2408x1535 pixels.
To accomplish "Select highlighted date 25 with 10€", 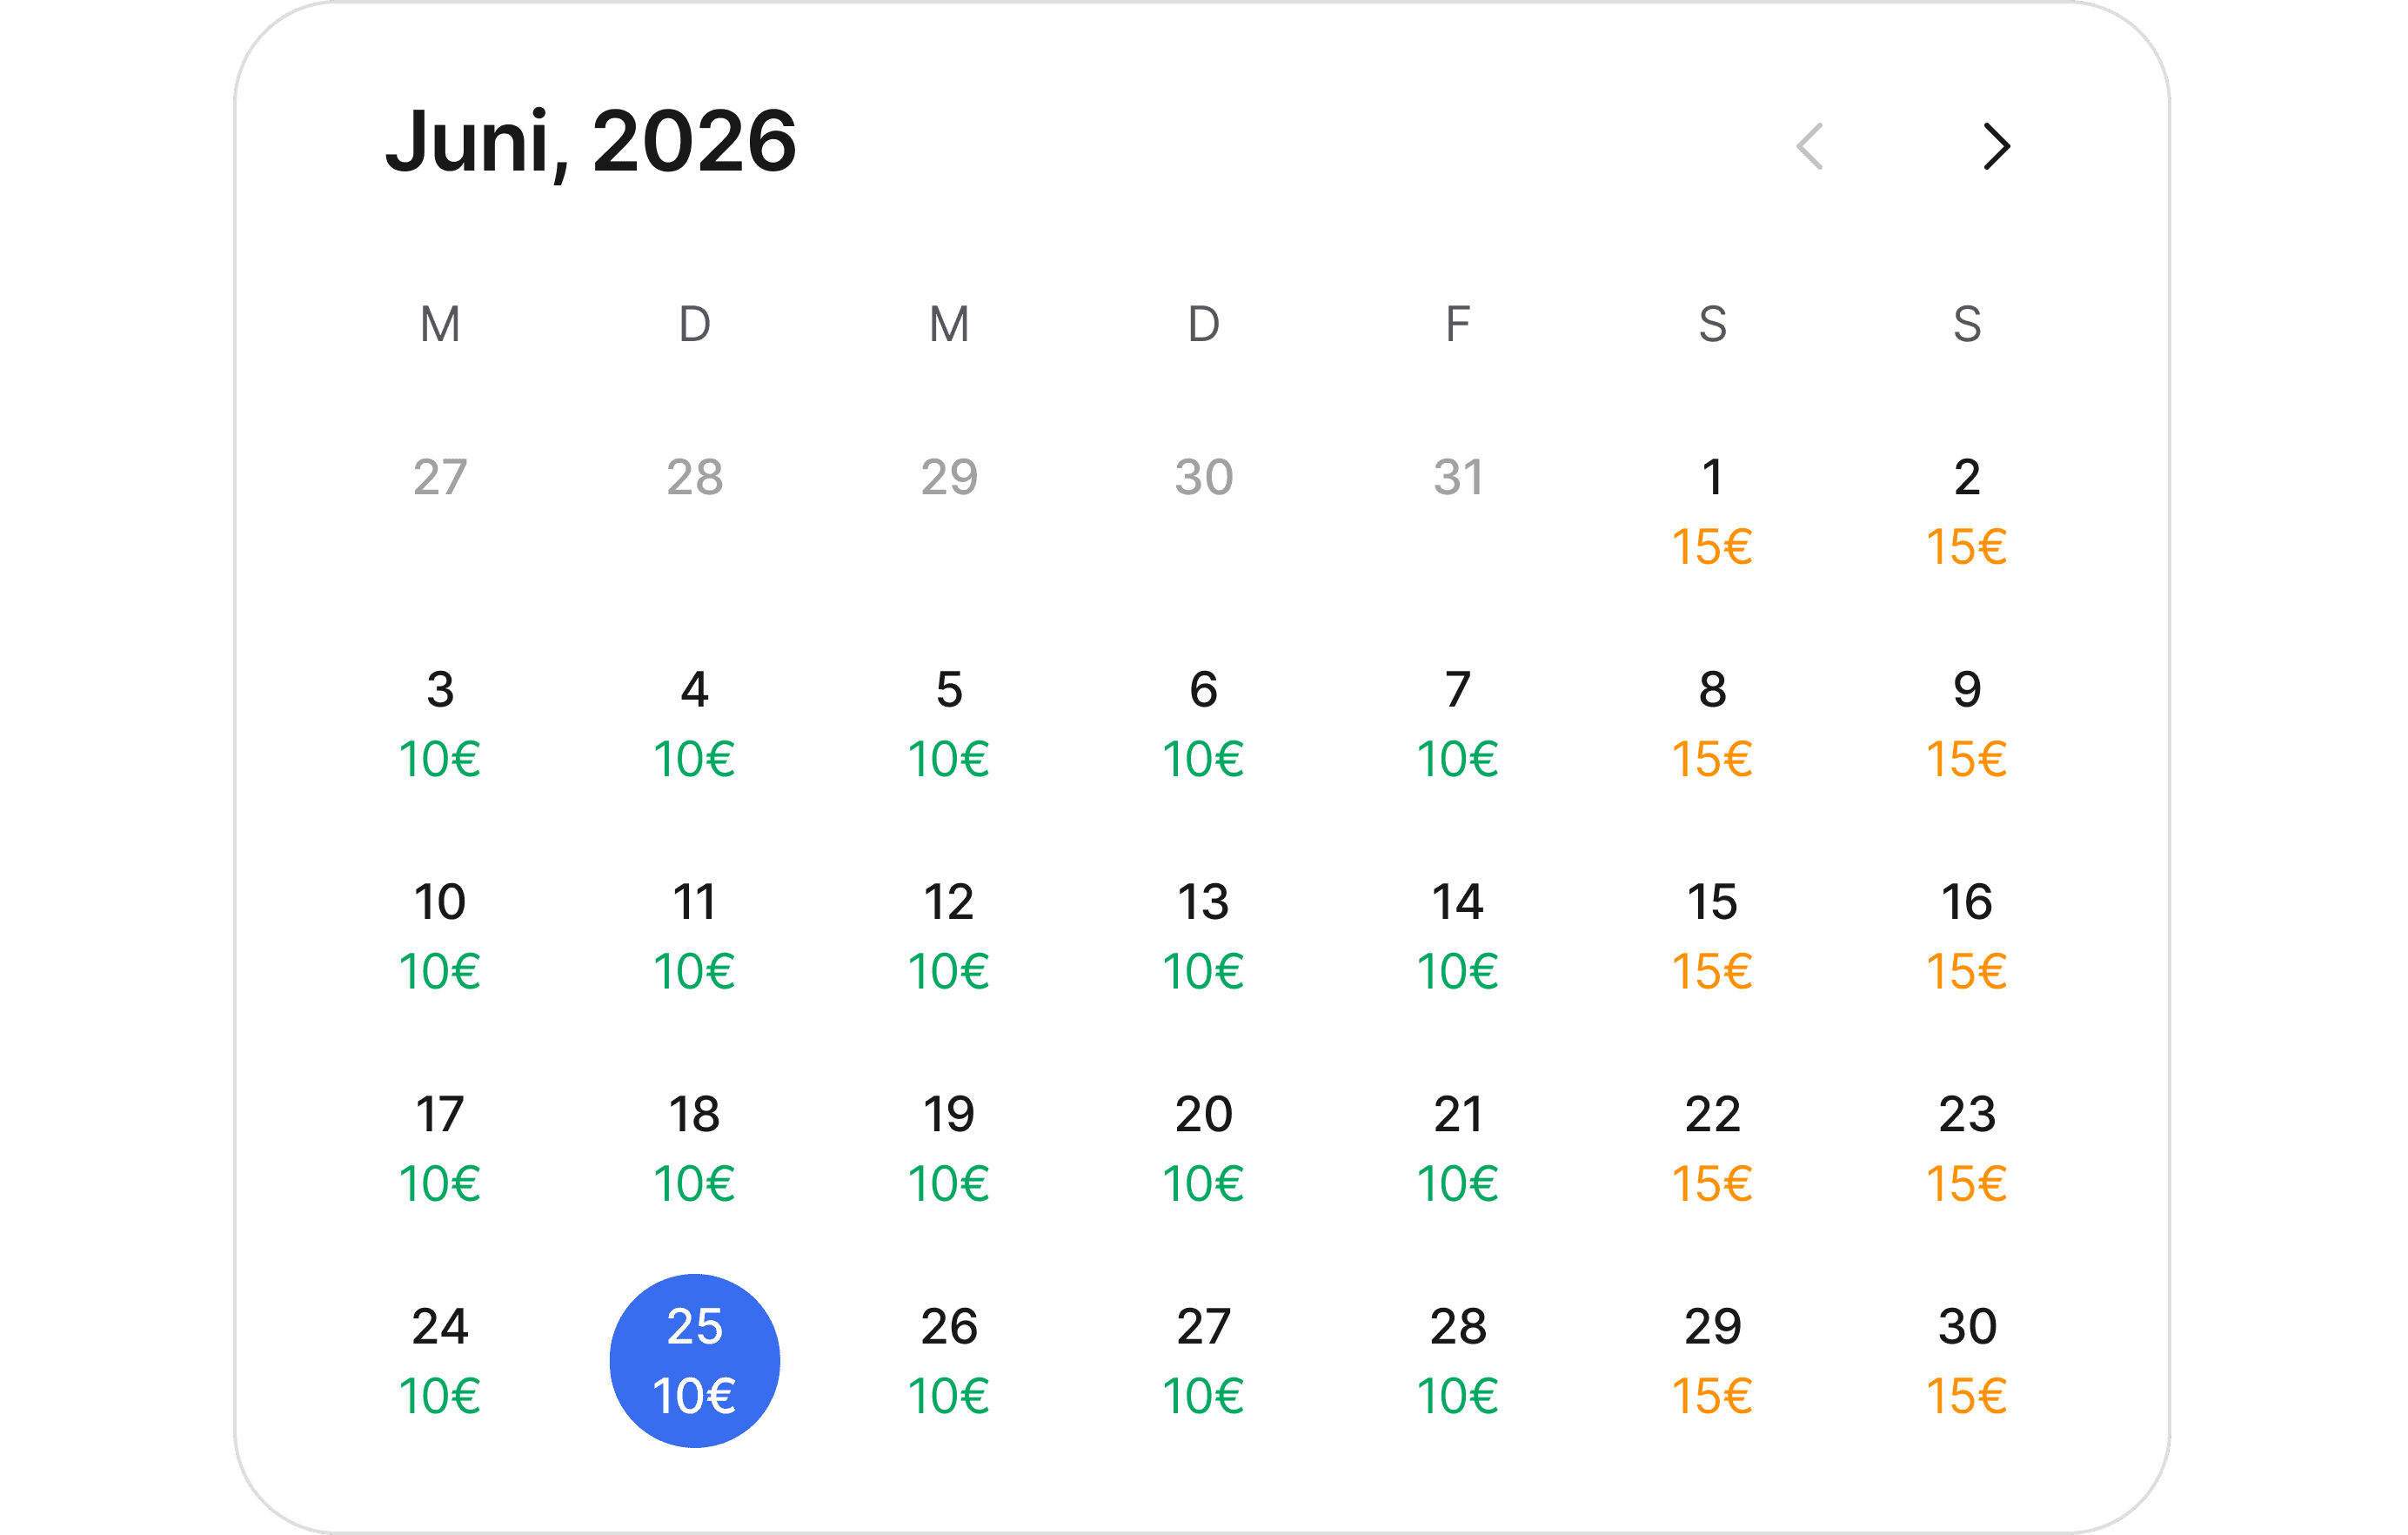I will 695,1360.
